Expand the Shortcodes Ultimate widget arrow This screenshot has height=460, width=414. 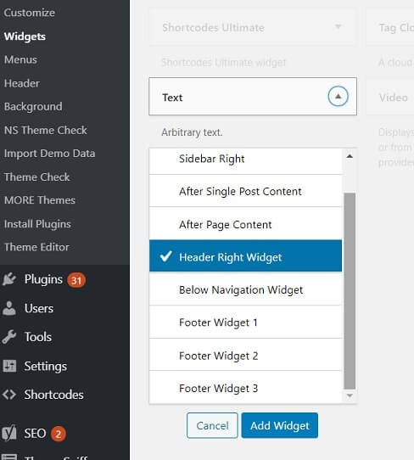[338, 27]
